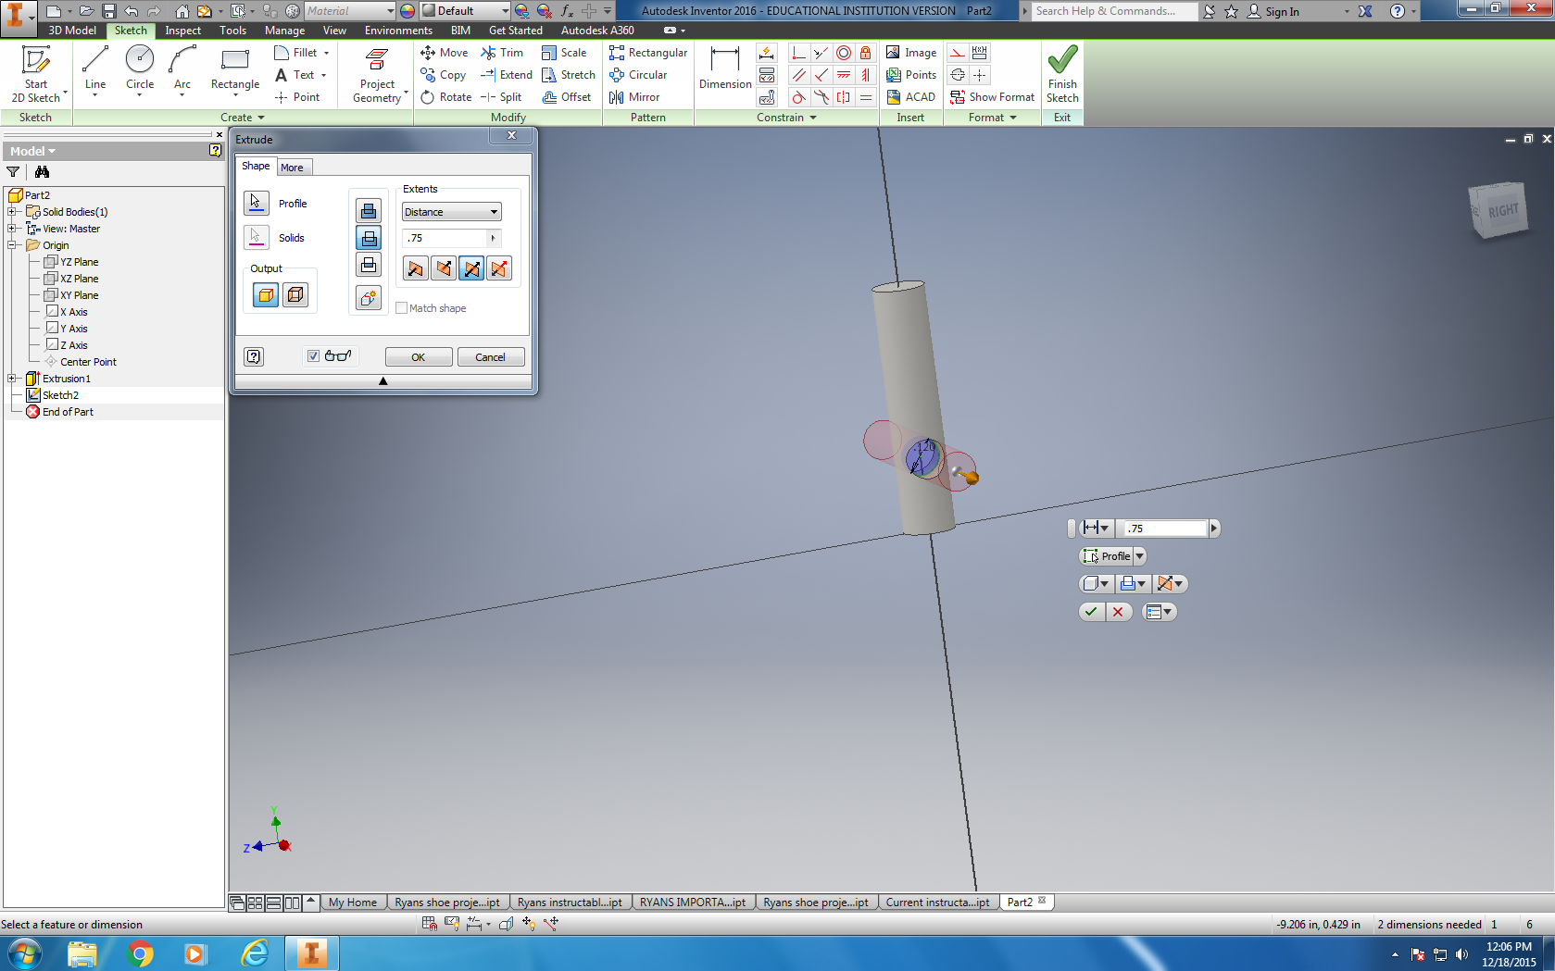Image resolution: width=1555 pixels, height=971 pixels.
Task: Open the mini-toolbar Profile dropdown
Action: [x=1139, y=556]
